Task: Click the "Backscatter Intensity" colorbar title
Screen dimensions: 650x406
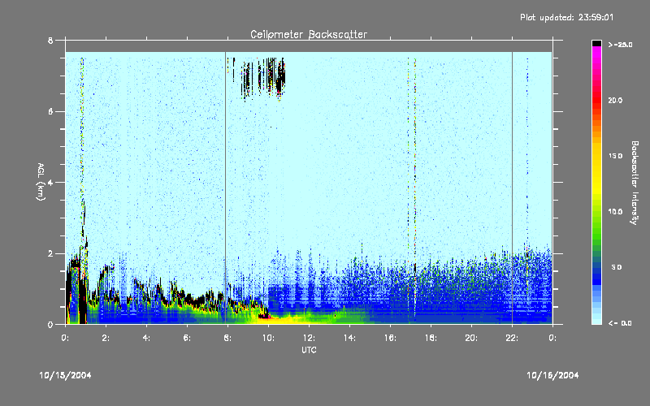Action: pos(635,183)
